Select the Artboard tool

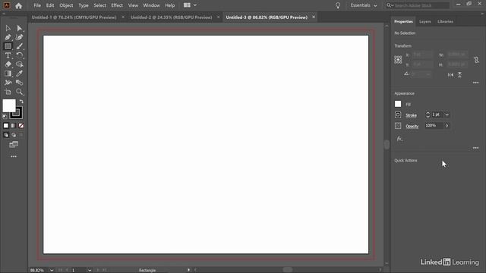tap(8, 92)
